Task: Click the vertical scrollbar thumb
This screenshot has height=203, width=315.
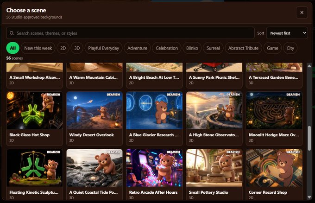Action: pyautogui.click(x=309, y=138)
